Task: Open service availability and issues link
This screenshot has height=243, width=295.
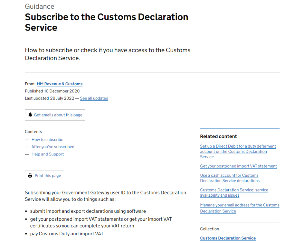Action: [234, 190]
